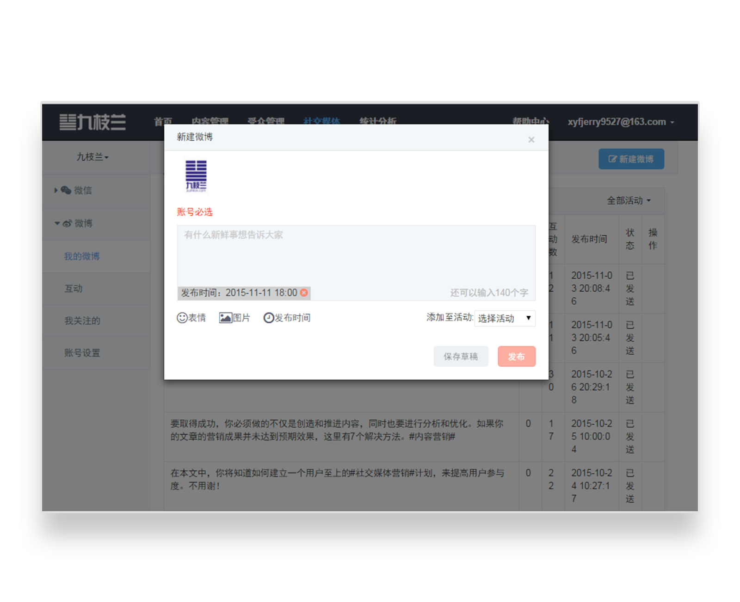This screenshot has width=740, height=602.
Task: Click the 微博 Weibo sidebar icon
Action: [x=68, y=224]
